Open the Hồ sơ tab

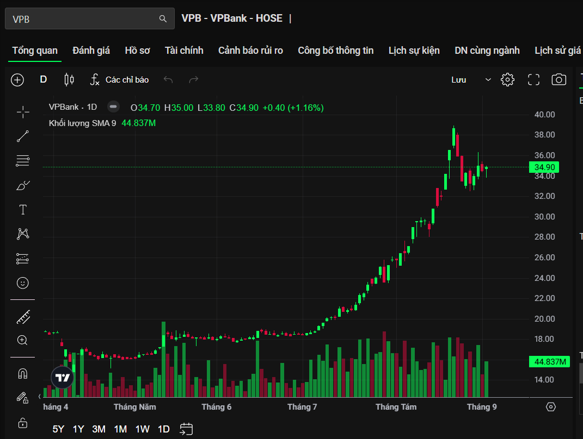[137, 51]
